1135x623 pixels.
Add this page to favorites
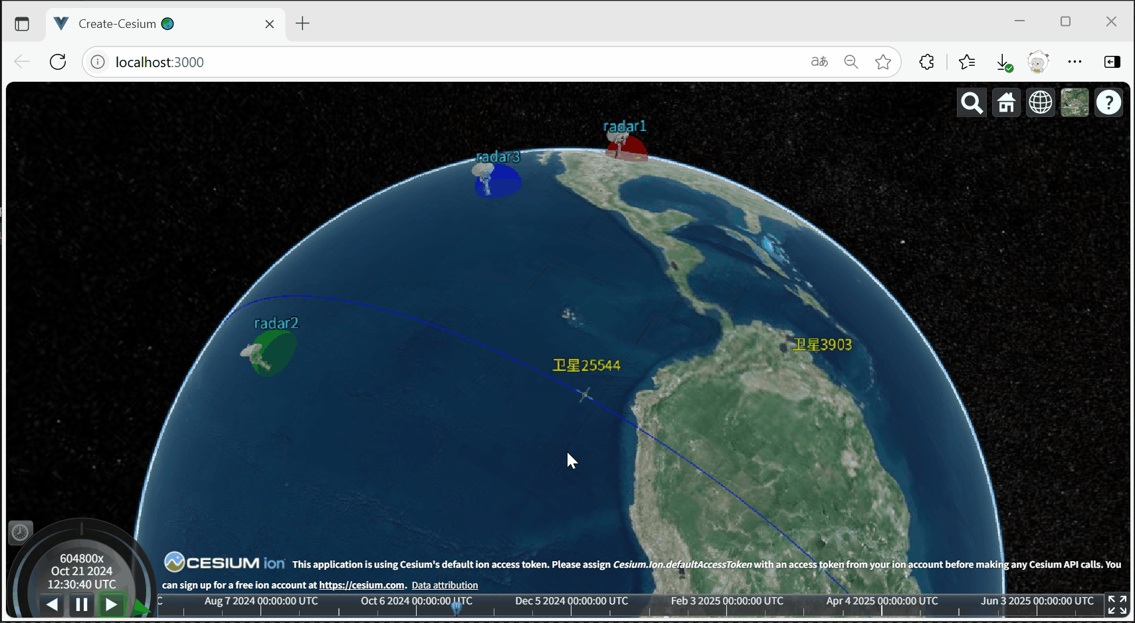click(x=883, y=62)
